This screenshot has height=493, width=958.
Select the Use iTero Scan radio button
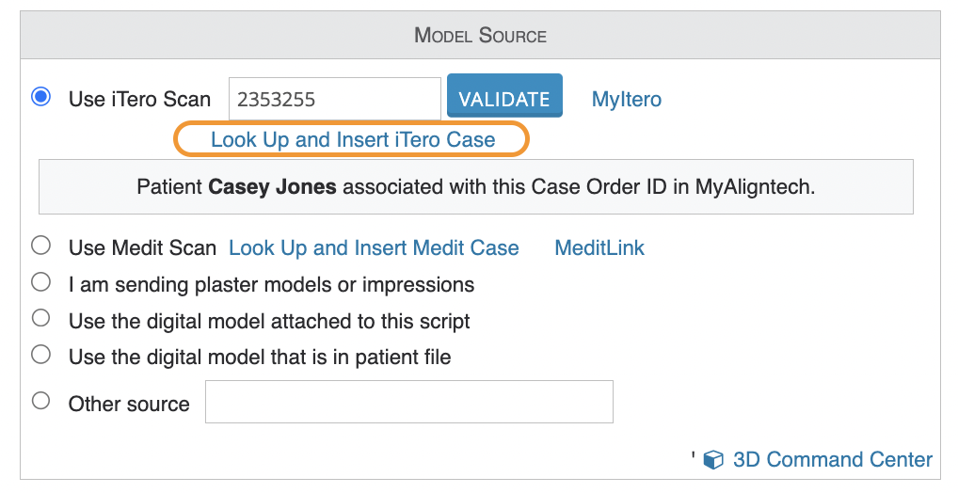tap(40, 97)
